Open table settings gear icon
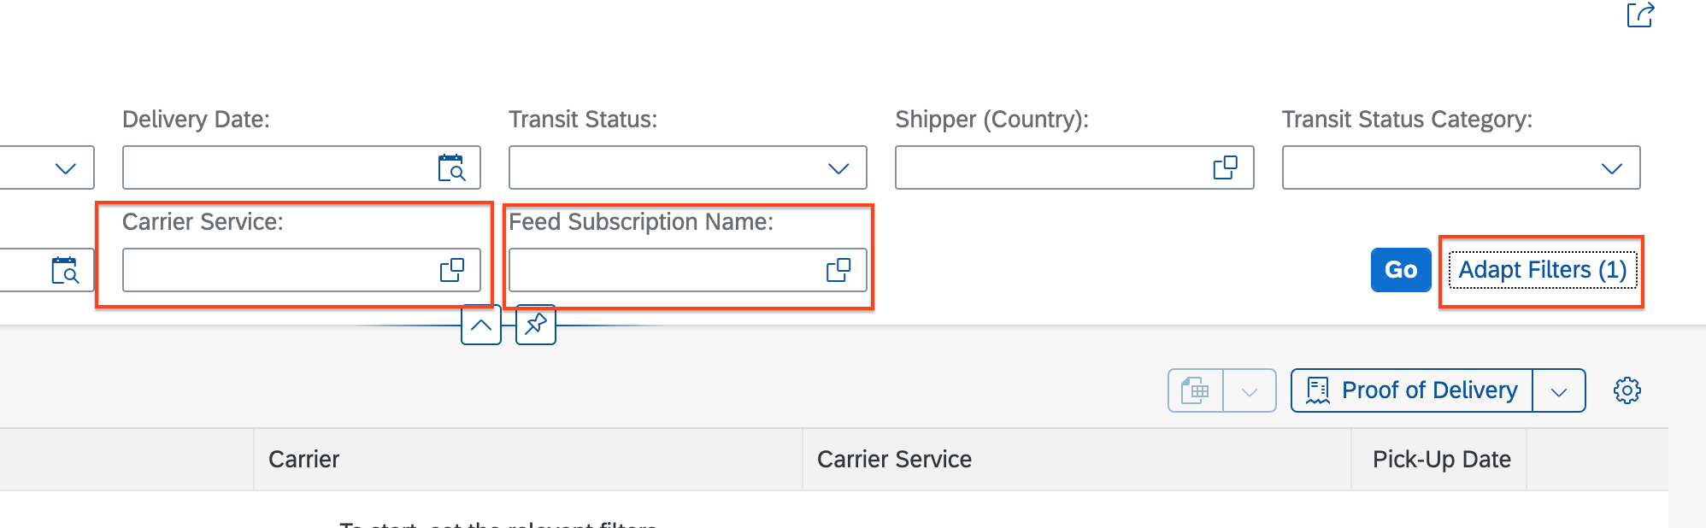This screenshot has width=1706, height=528. coord(1627,390)
